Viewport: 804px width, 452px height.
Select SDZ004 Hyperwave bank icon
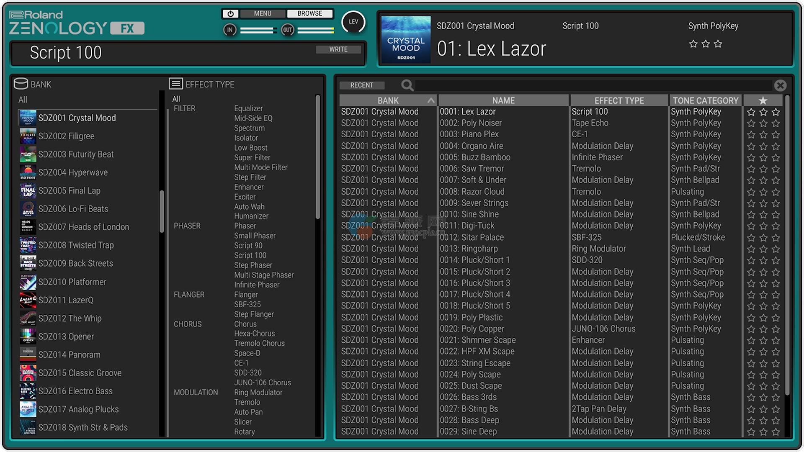pyautogui.click(x=28, y=172)
